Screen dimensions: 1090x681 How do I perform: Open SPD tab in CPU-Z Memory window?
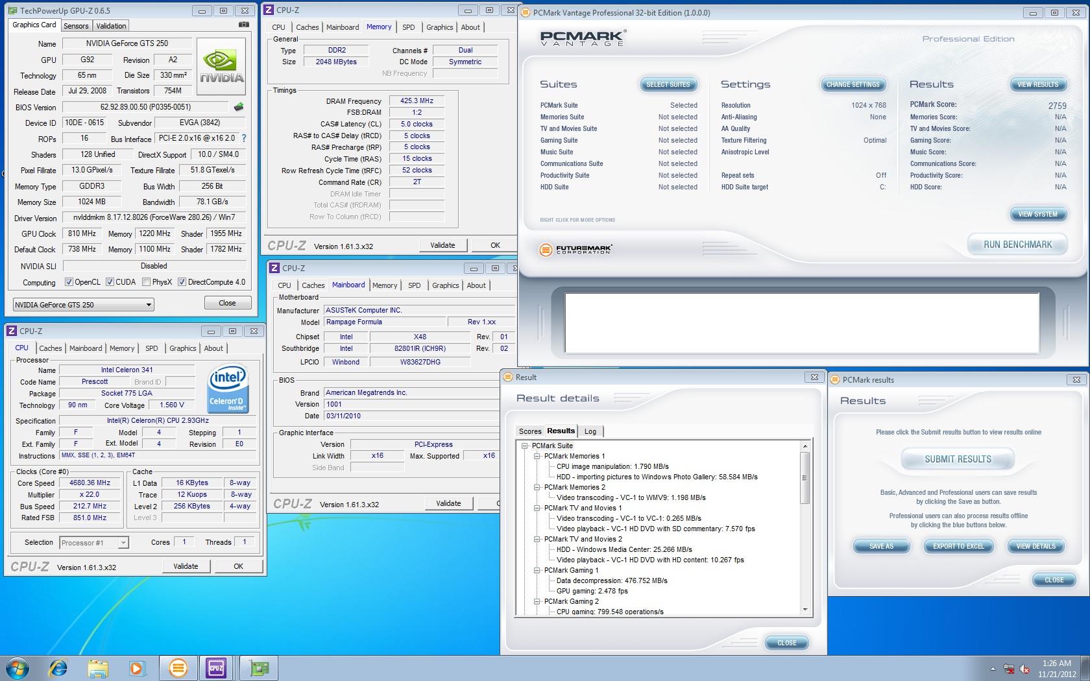[408, 27]
